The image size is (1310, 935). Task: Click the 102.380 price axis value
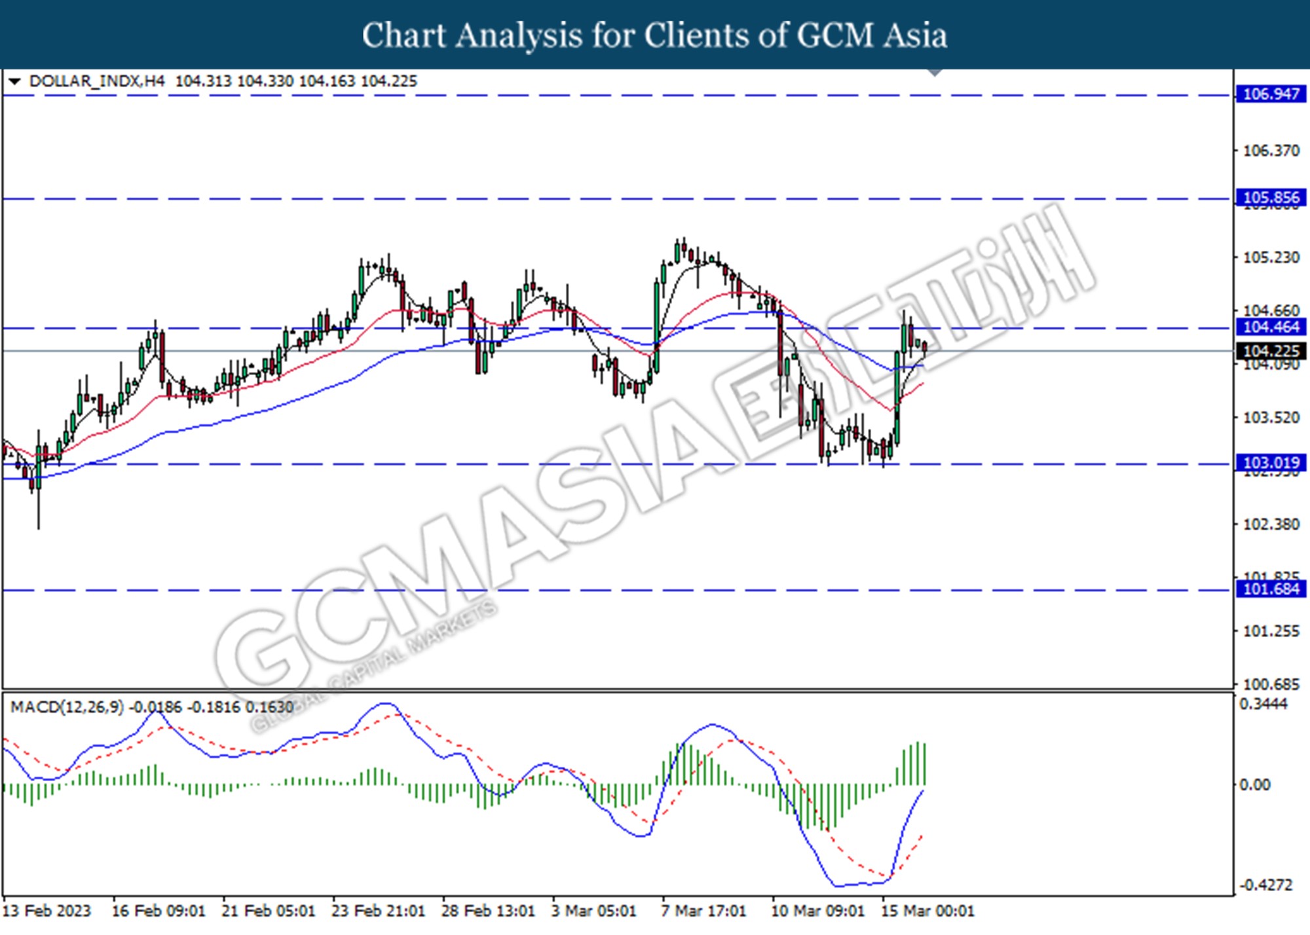click(x=1271, y=524)
